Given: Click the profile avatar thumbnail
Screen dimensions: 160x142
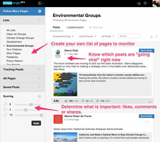Looking at the screenshot, I should click(x=156, y=3).
